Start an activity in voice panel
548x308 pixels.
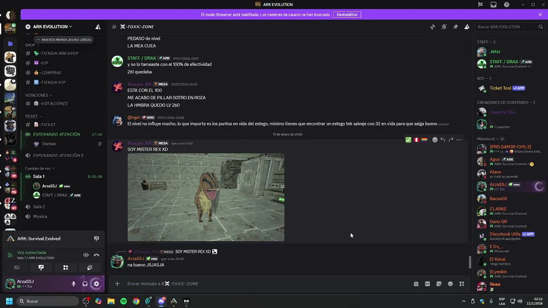coord(66,267)
